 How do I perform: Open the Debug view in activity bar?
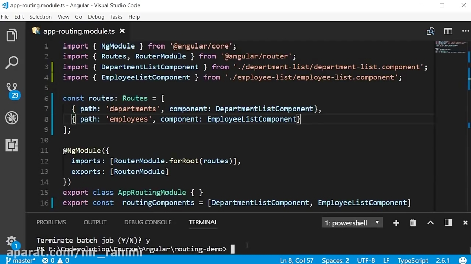(x=12, y=117)
